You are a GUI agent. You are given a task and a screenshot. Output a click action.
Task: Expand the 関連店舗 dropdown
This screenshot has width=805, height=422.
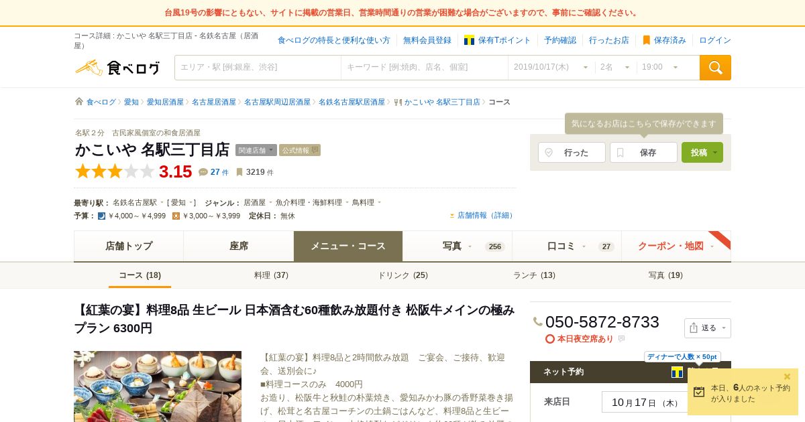point(256,150)
